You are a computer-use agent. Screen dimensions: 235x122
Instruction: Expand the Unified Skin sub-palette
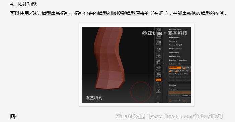click(175, 56)
